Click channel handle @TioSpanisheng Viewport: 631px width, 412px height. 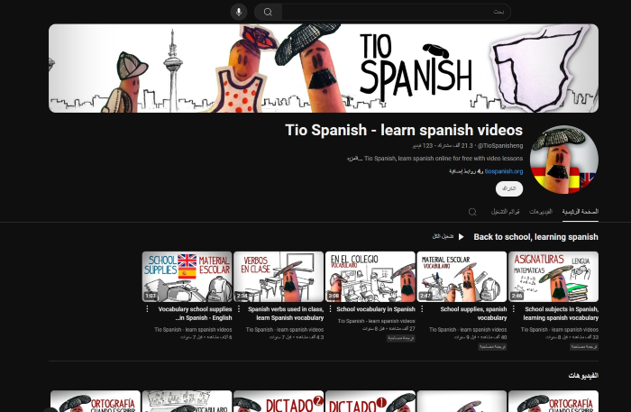point(500,146)
